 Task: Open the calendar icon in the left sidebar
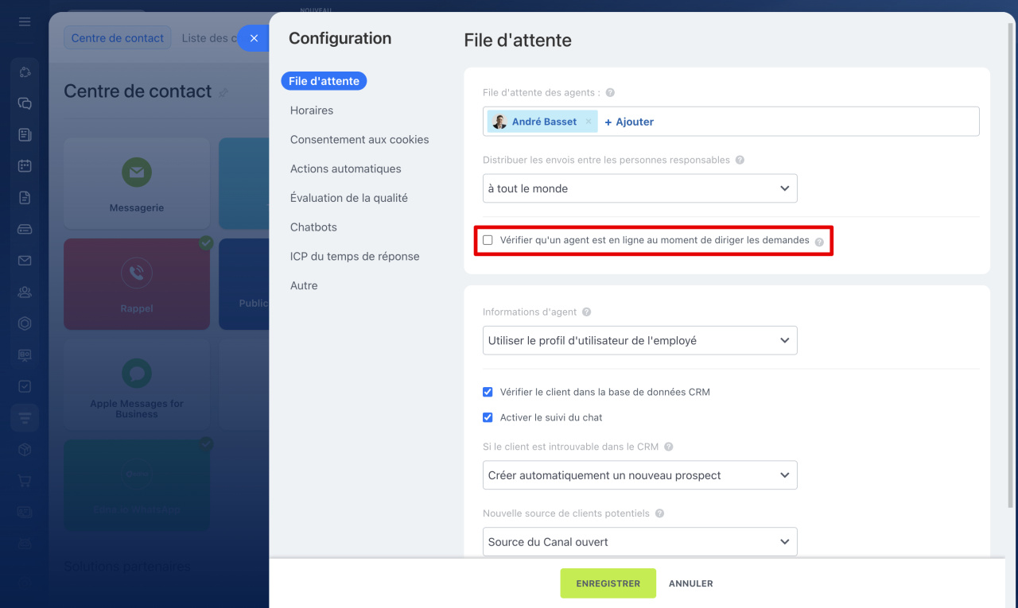click(x=25, y=166)
